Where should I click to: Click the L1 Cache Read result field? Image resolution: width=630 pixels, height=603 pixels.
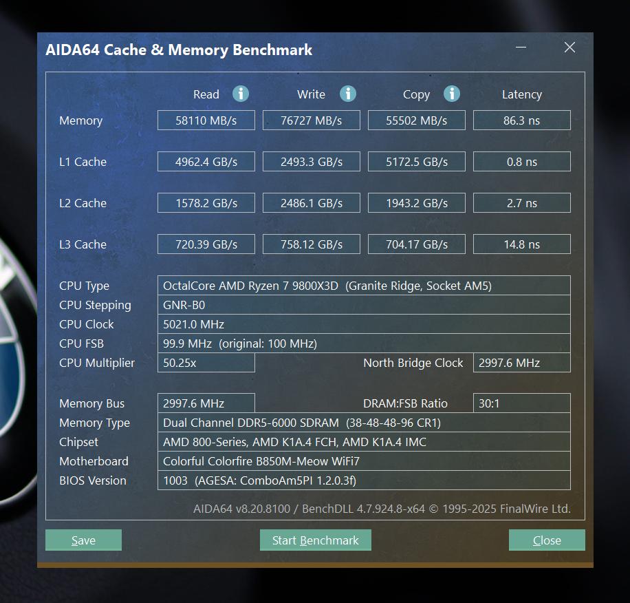point(206,161)
